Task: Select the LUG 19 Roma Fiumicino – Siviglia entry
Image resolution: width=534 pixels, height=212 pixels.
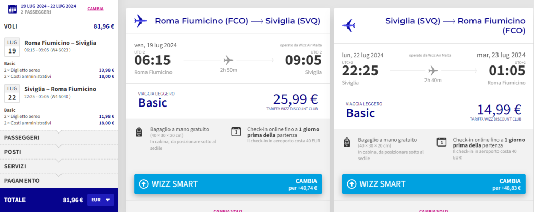Action: tap(59, 47)
